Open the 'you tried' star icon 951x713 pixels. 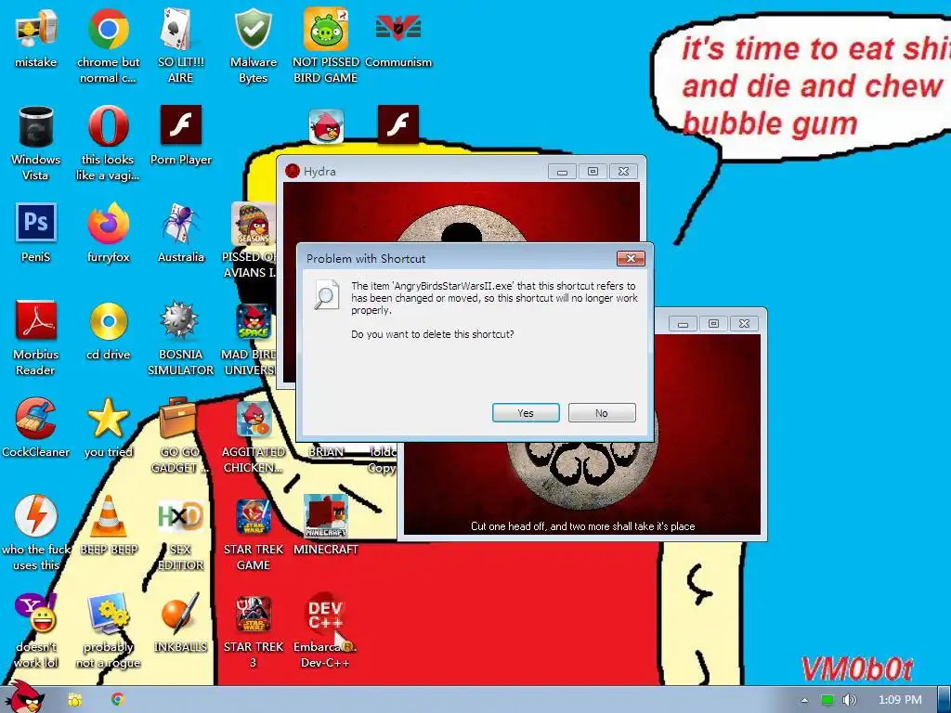point(108,427)
